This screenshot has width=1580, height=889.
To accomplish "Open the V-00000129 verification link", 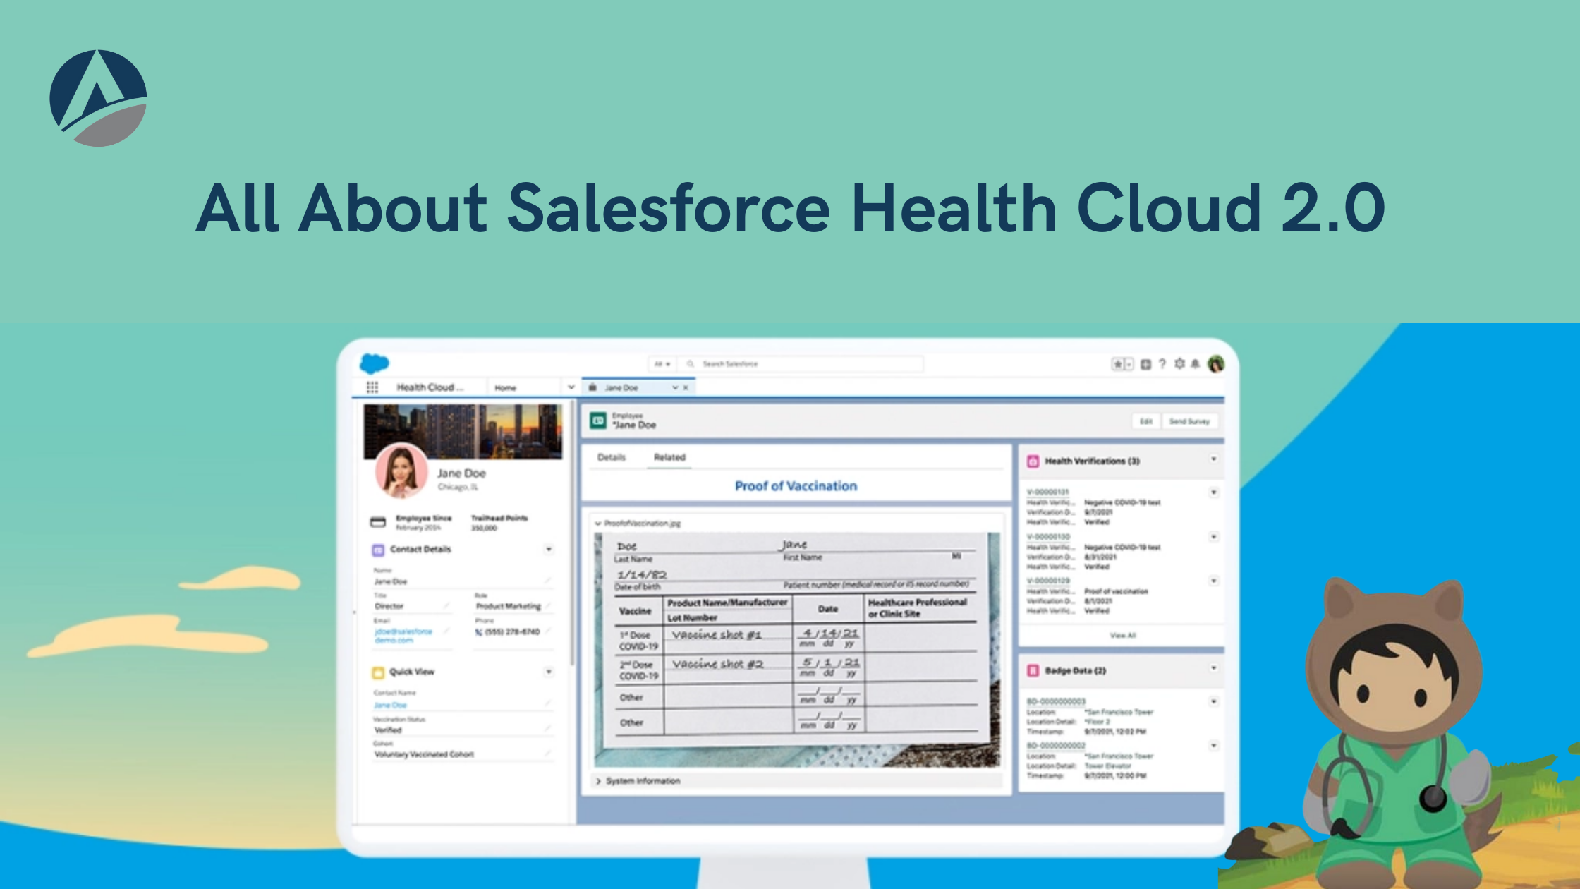I will [1048, 581].
